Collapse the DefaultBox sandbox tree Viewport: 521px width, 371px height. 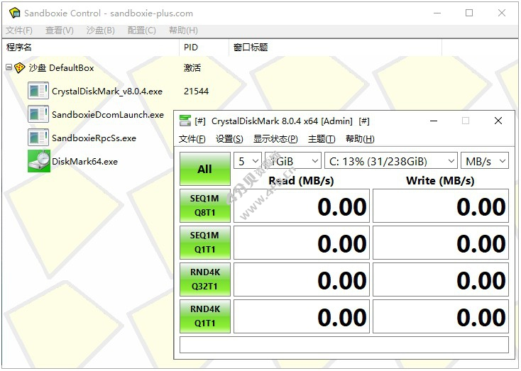click(x=9, y=68)
